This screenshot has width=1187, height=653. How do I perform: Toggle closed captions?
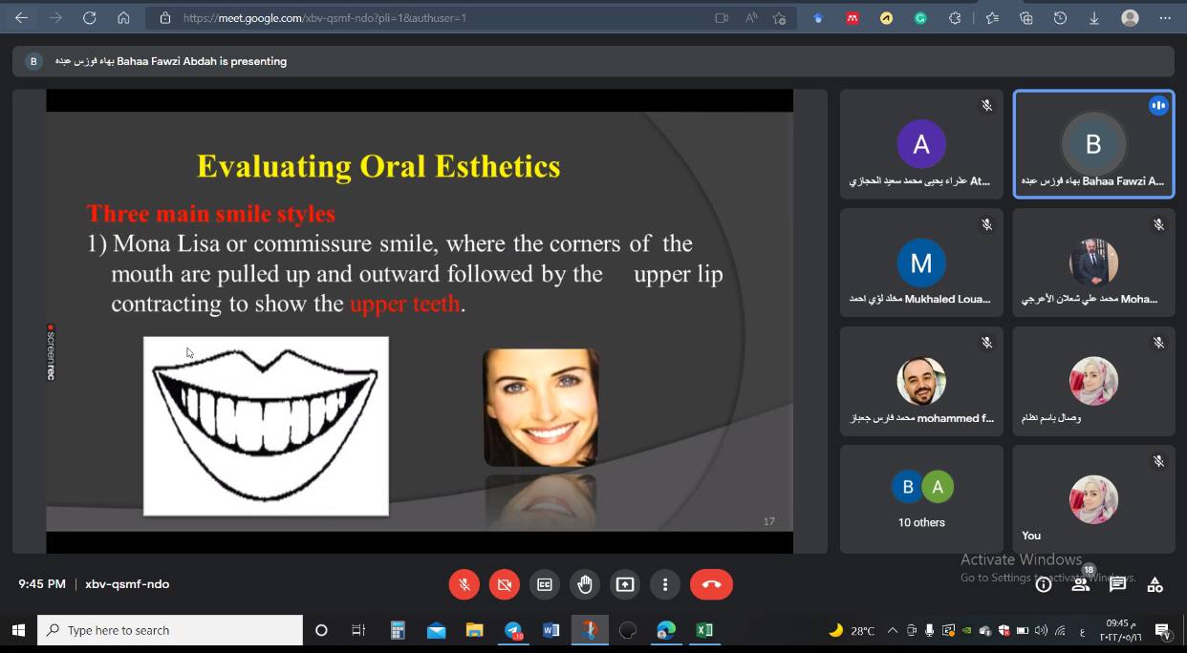pos(545,584)
